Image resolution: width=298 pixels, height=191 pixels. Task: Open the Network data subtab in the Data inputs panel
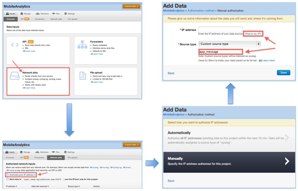pyautogui.click(x=56, y=19)
